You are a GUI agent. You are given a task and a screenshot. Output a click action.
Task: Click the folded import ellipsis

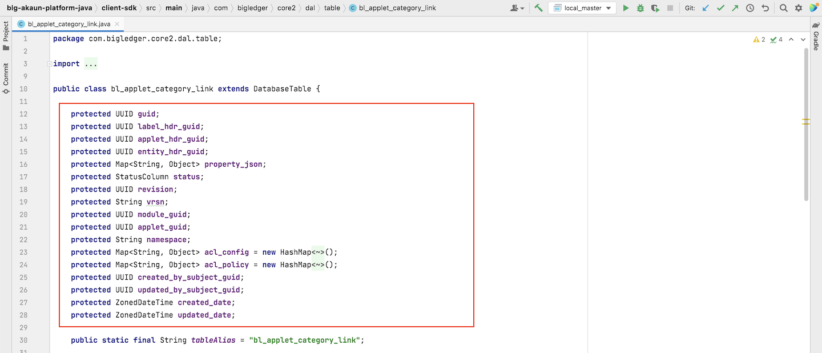(91, 64)
